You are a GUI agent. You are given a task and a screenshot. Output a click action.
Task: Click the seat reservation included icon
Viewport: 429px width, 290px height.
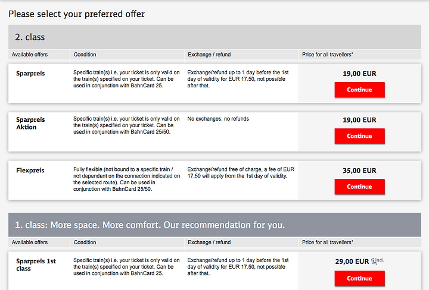(377, 261)
